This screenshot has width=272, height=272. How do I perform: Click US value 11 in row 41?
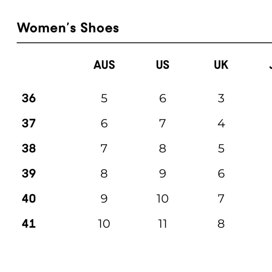[x=163, y=224]
